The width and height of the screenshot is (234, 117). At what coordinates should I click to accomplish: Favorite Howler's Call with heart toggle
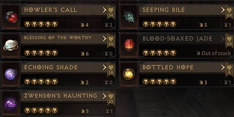point(111,10)
